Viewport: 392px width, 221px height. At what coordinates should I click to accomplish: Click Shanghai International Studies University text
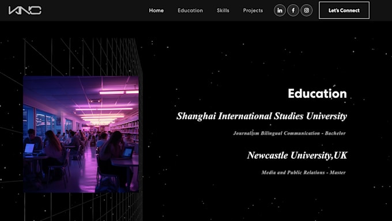click(262, 116)
